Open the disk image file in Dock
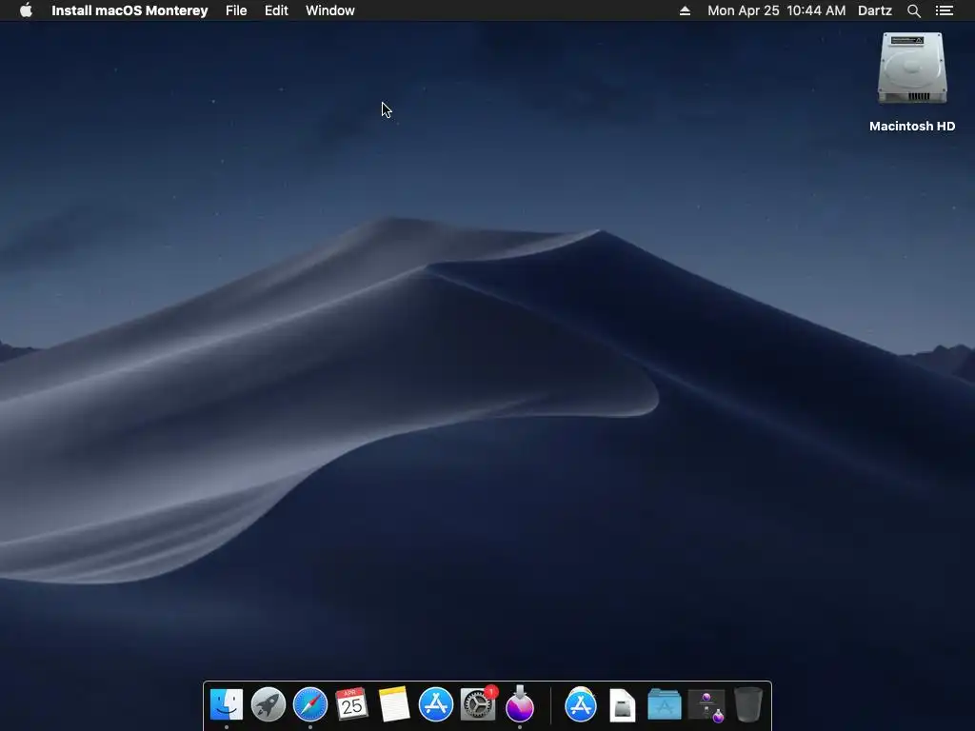Screen dimensions: 975x731 coord(623,705)
